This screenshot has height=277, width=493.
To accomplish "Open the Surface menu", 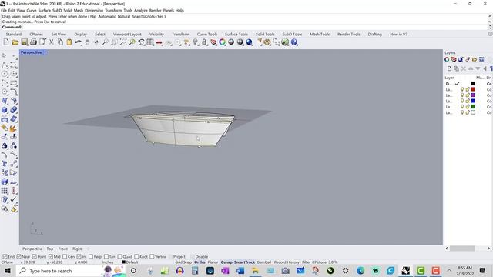I will pos(45,10).
